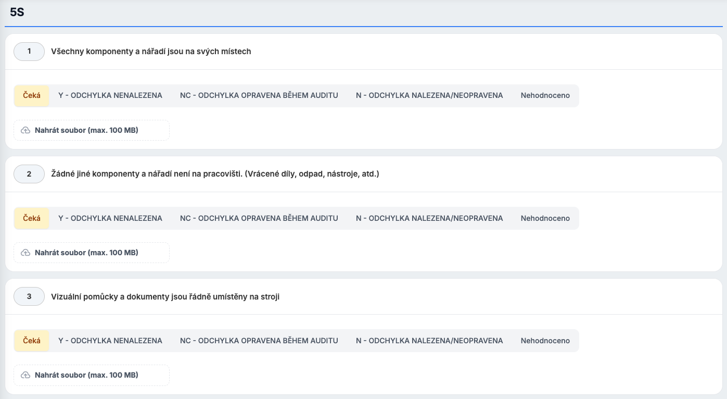Mark question 1 as "N - ODCHYLKA NALEZENA/NEOPRAVENA"

(x=429, y=96)
